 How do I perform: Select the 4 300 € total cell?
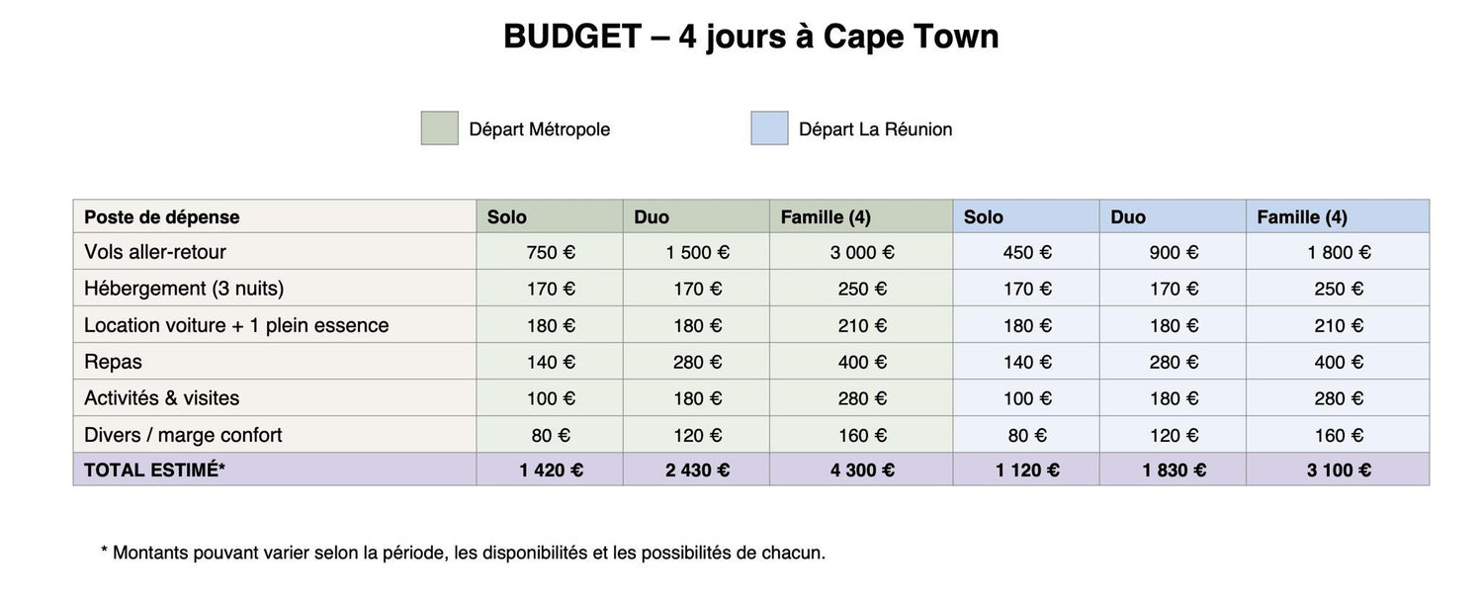click(x=862, y=470)
